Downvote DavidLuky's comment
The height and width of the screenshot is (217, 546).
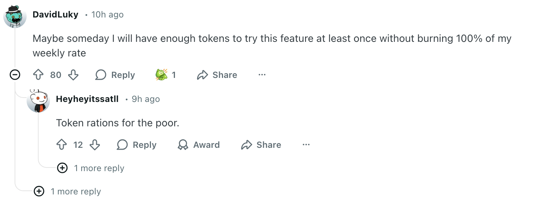click(73, 75)
